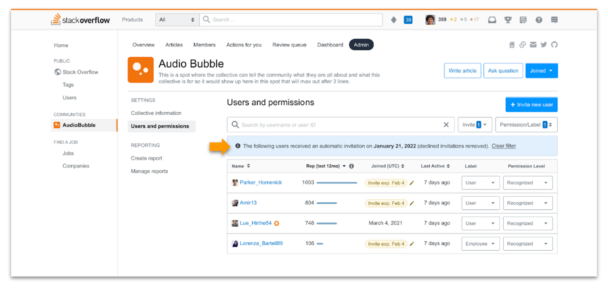Screen dimensions: 608x289
Task: Open the Products menu
Action: coord(132,20)
